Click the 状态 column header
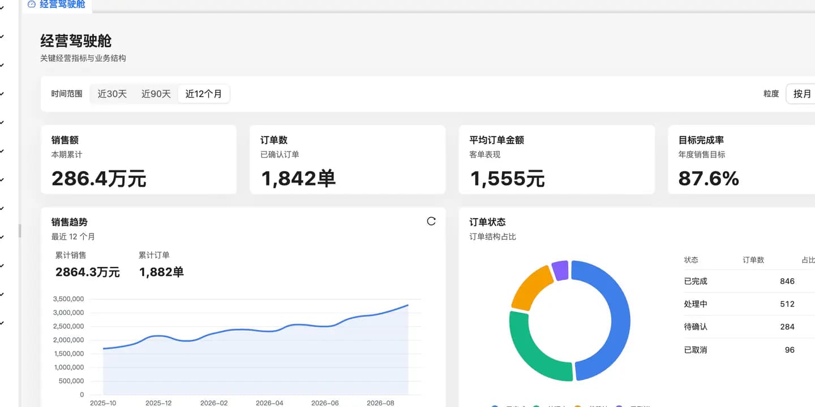This screenshot has height=407, width=815. [x=691, y=260]
